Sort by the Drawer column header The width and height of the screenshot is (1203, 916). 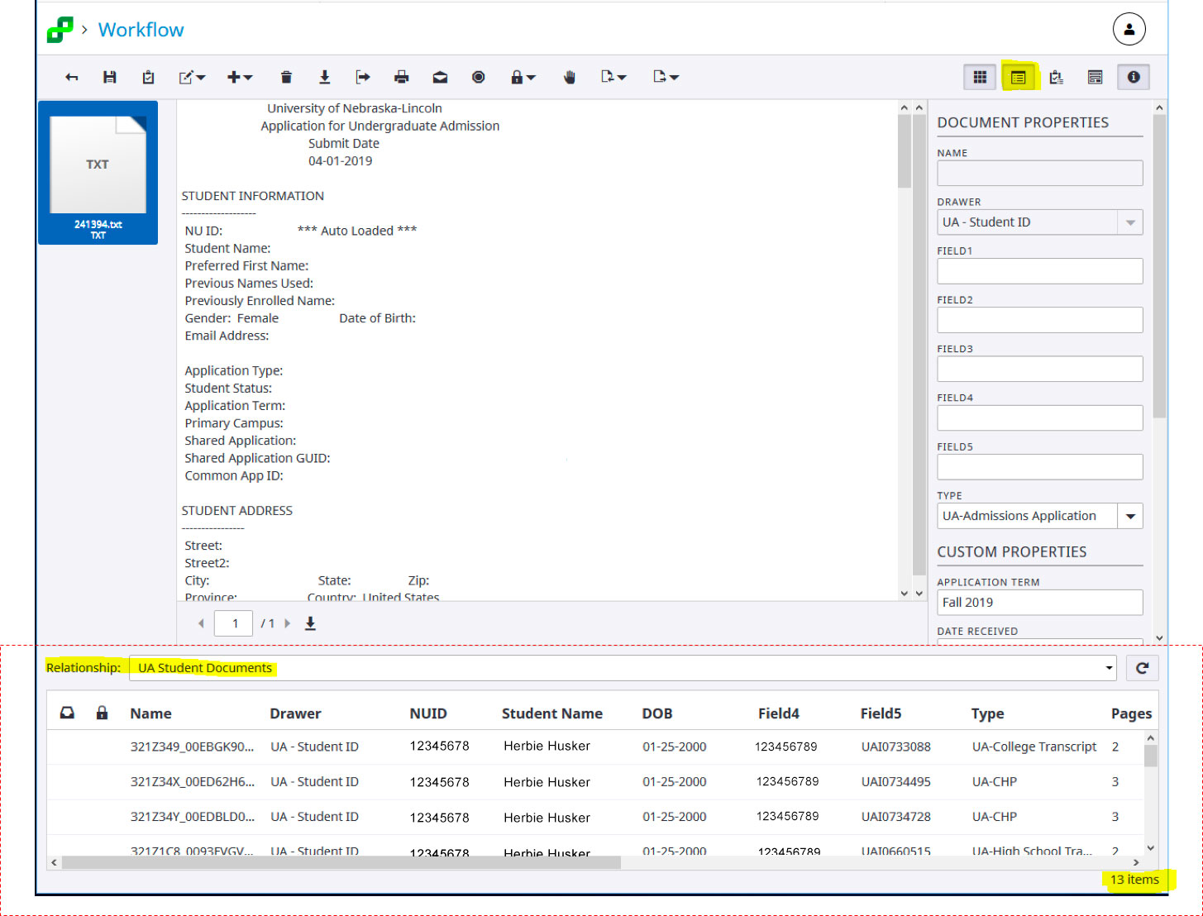[x=295, y=713]
